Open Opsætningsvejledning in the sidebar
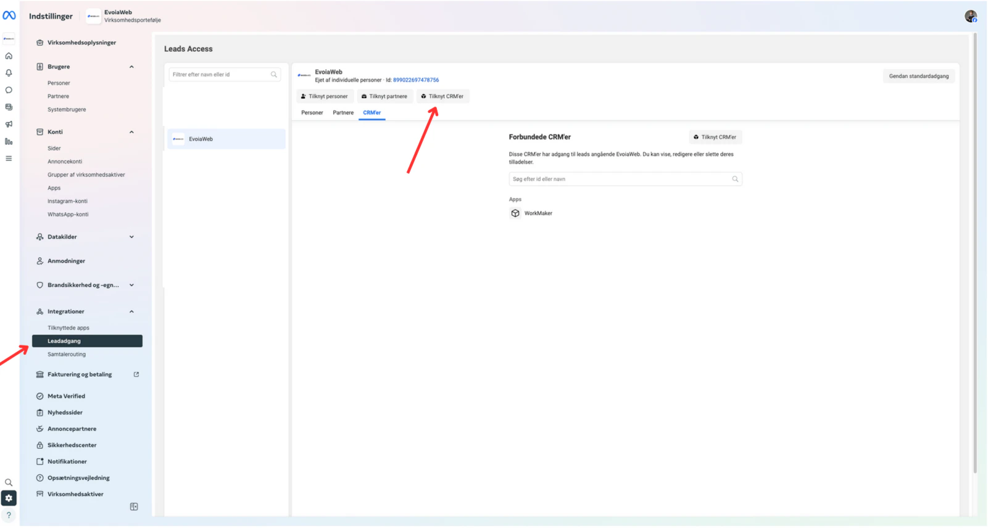 tap(78, 478)
